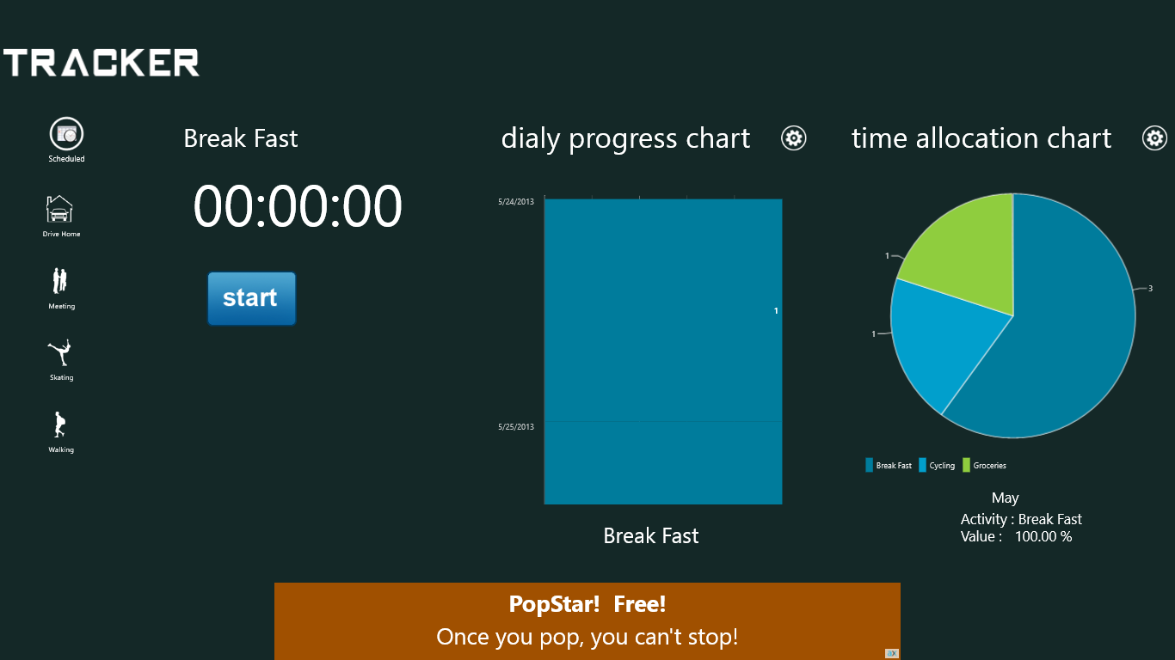Click the Groceries legend color swatch
Image resolution: width=1175 pixels, height=660 pixels.
[966, 466]
